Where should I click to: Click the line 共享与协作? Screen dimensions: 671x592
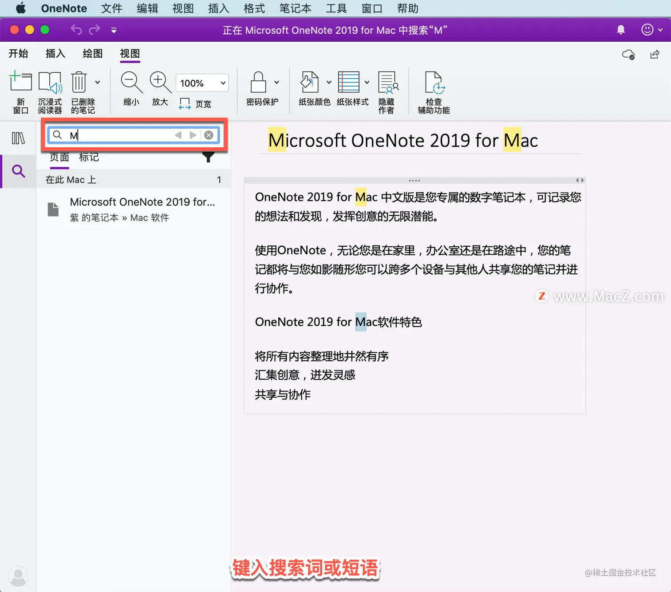(x=283, y=394)
